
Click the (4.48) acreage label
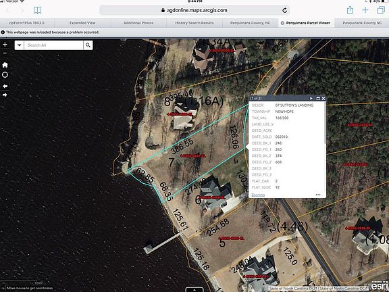[292, 226]
